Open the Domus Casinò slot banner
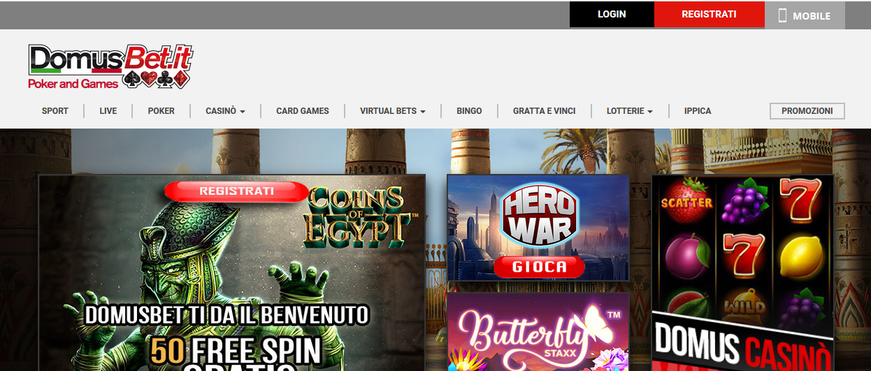Screen dimensions: 871x371 (x=742, y=272)
